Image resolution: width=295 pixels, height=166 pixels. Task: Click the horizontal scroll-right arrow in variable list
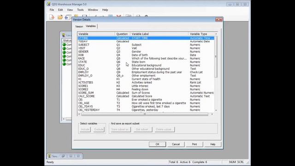(x=212, y=114)
